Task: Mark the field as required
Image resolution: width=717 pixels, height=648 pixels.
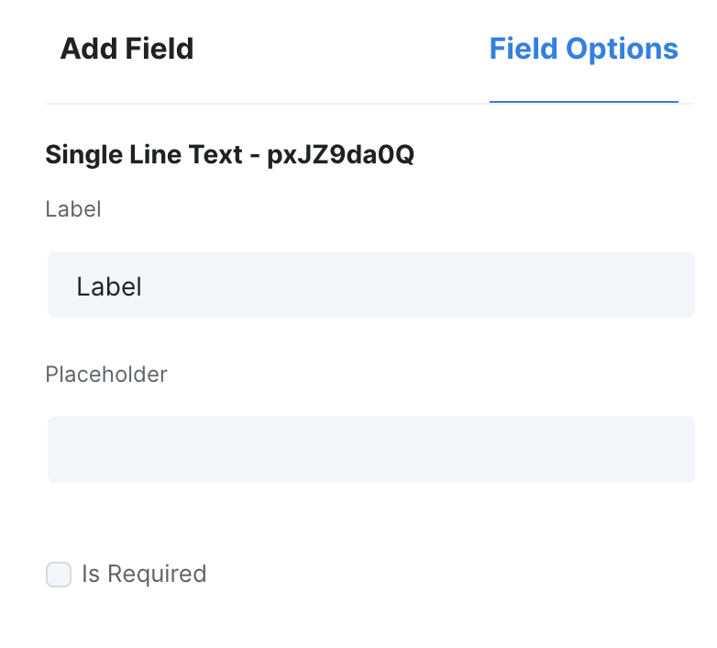Action: tap(59, 575)
